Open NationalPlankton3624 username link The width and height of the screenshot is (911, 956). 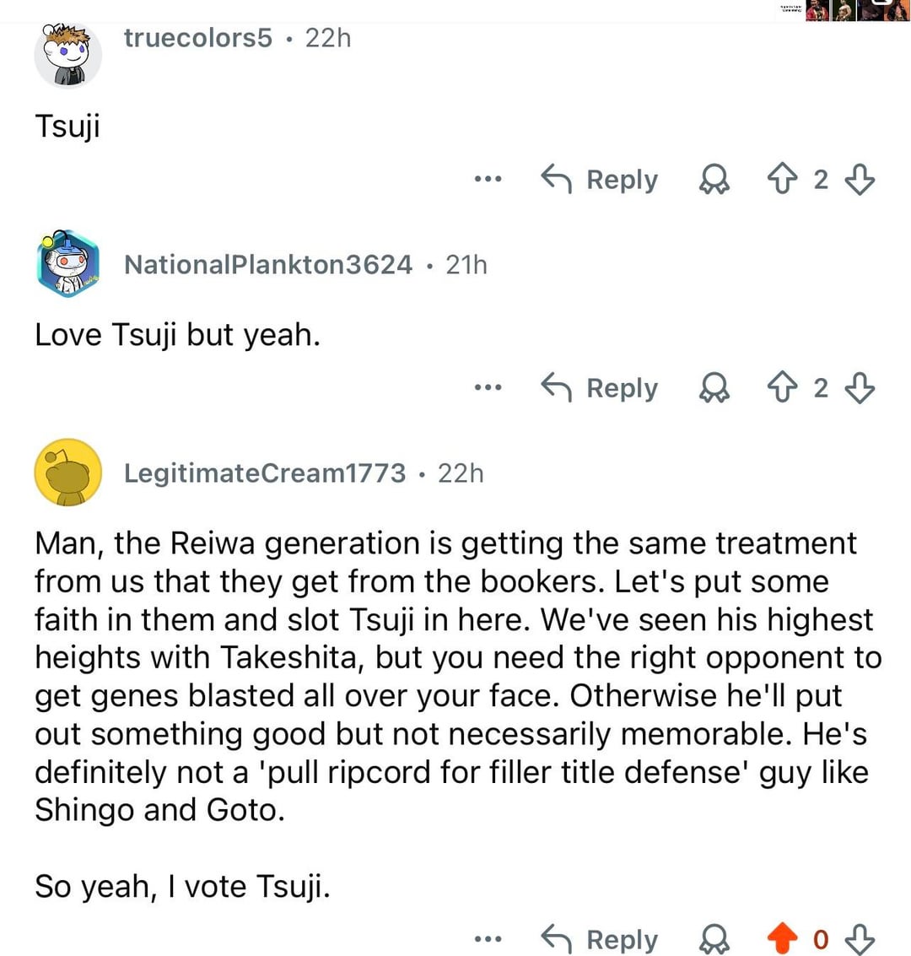pos(267,265)
